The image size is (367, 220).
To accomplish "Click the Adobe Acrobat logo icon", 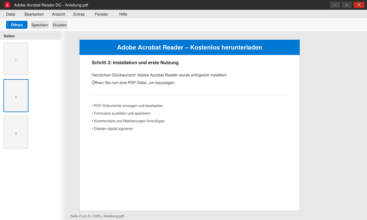I will click(7, 5).
